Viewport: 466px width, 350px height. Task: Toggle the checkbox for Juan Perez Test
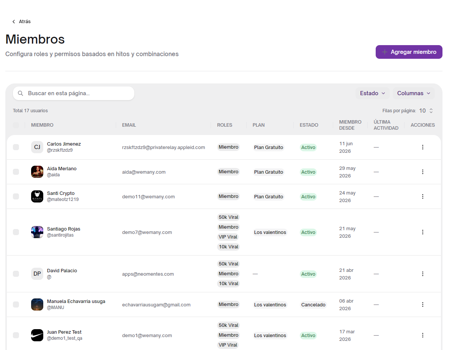(x=16, y=335)
